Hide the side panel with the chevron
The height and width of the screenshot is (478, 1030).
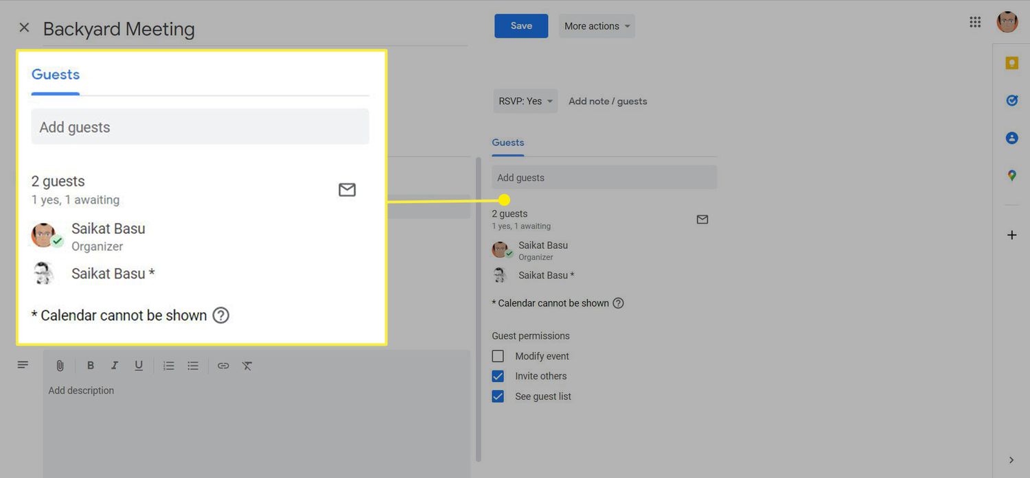(1011, 459)
